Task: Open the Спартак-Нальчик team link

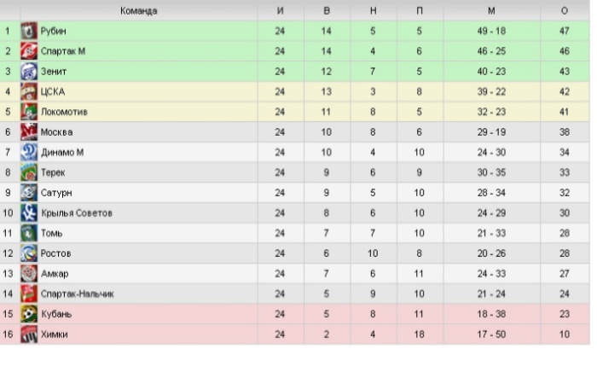Action: 77,294
